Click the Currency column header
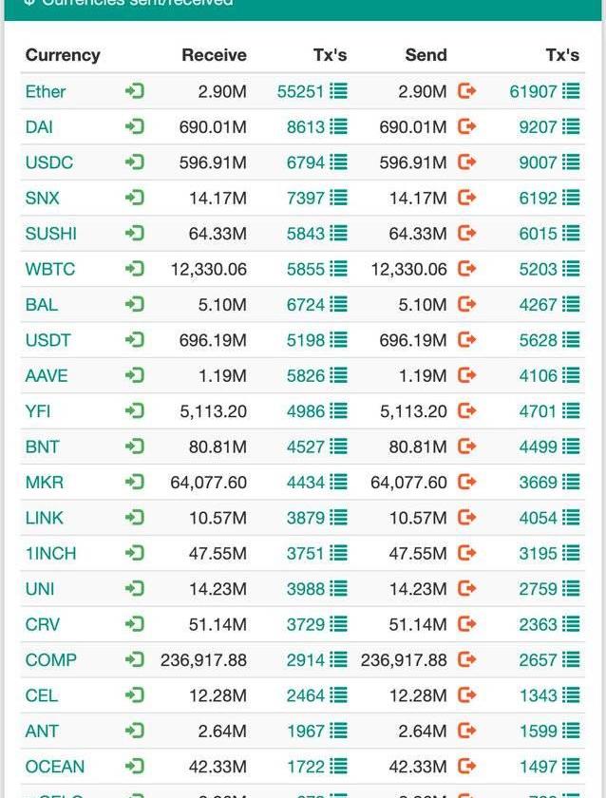 click(x=63, y=55)
